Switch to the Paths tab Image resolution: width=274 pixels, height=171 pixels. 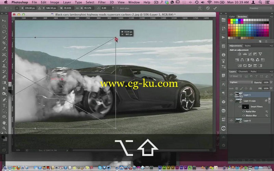click(253, 71)
